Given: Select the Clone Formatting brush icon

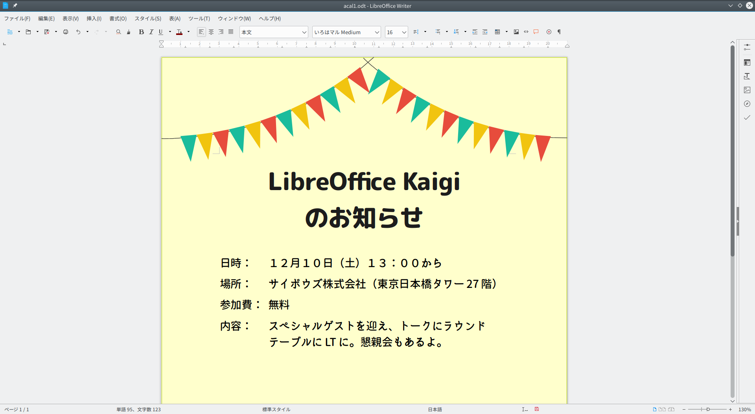Looking at the screenshot, I should point(129,32).
